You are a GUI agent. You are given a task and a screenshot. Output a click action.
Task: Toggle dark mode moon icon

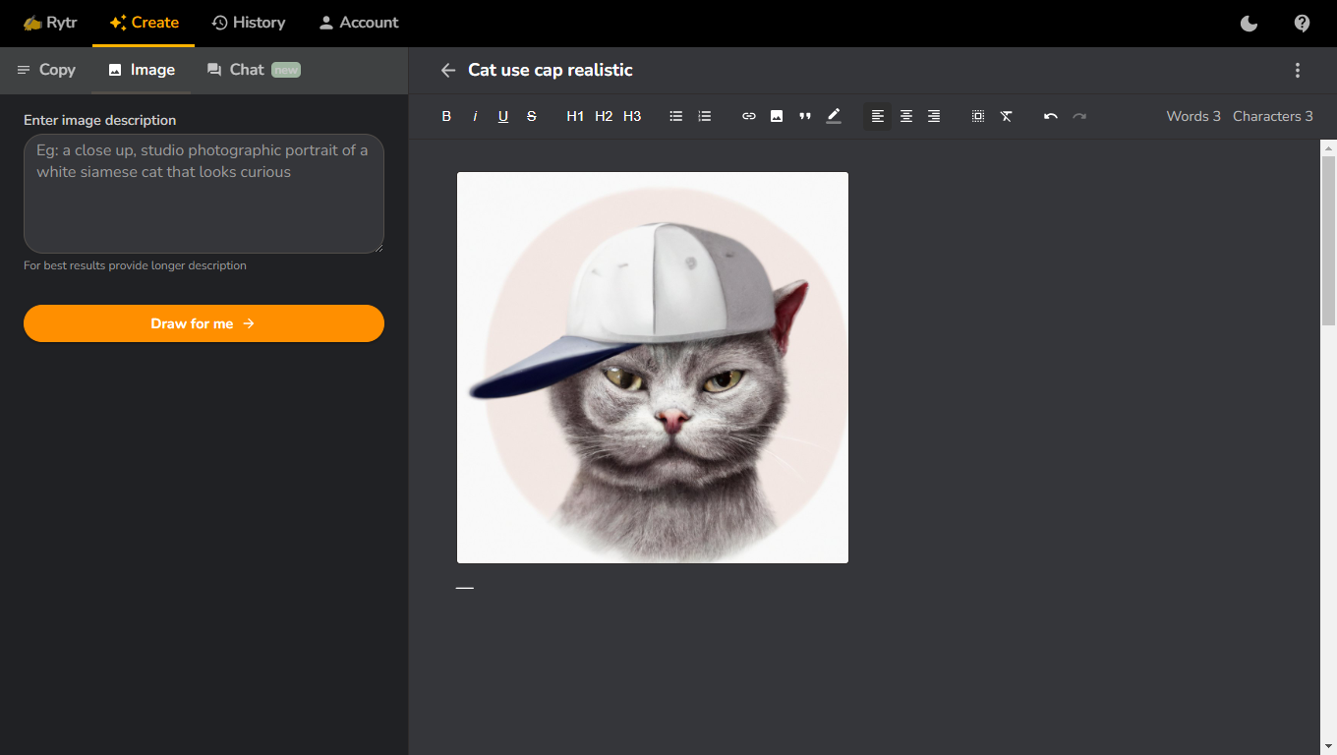[x=1250, y=24]
